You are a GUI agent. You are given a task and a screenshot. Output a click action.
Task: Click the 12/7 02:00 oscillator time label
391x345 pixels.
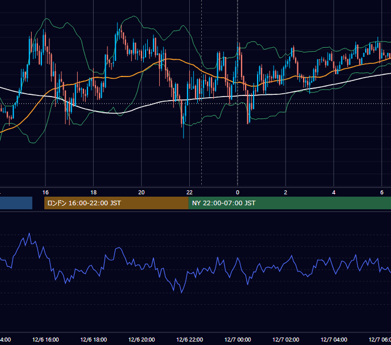[x=286, y=339]
